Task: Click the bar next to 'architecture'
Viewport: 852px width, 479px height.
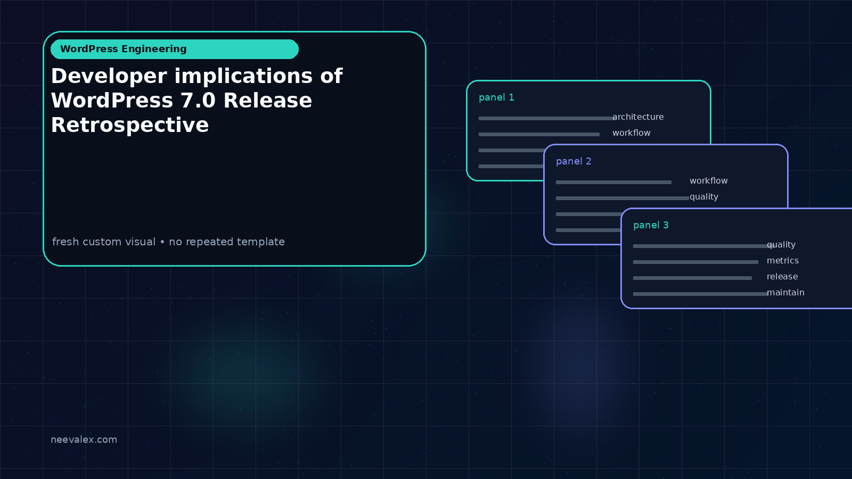Action: click(x=547, y=118)
